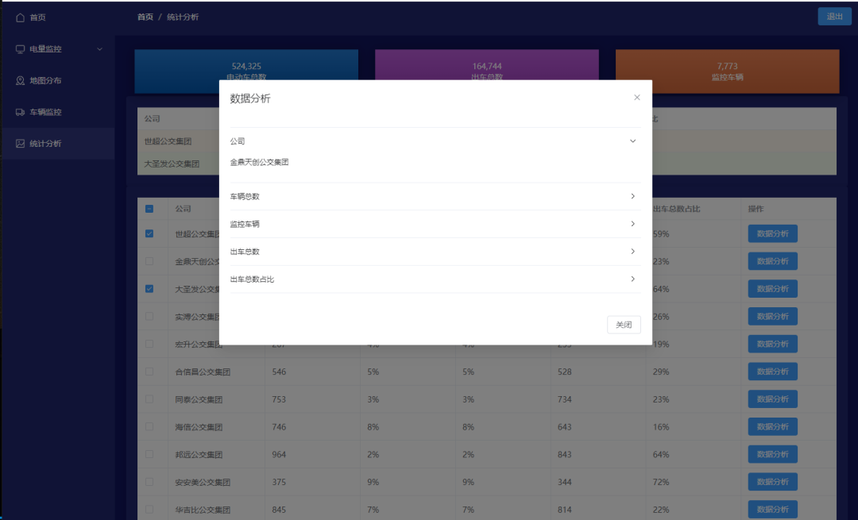Click the truck icon beside 车辆监控
Viewport: 858px width, 520px height.
(20, 112)
